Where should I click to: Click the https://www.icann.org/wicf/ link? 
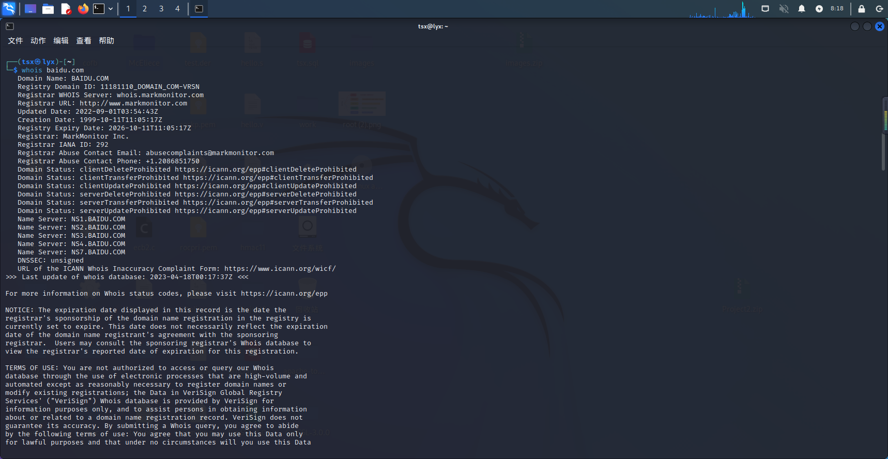click(x=280, y=269)
